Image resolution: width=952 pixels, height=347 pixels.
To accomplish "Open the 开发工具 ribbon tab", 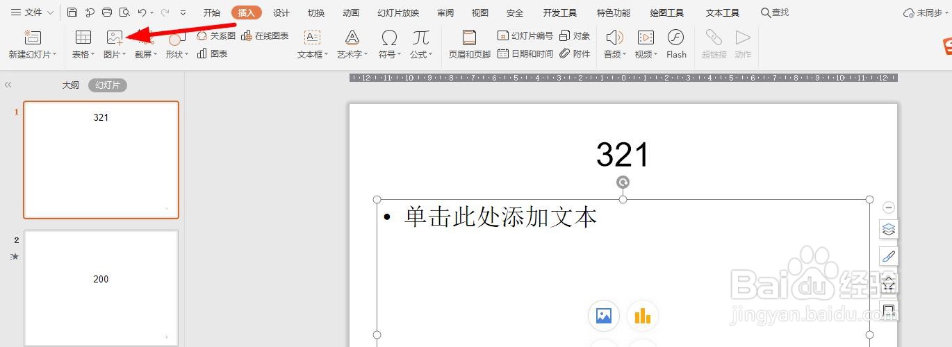I will pos(560,12).
